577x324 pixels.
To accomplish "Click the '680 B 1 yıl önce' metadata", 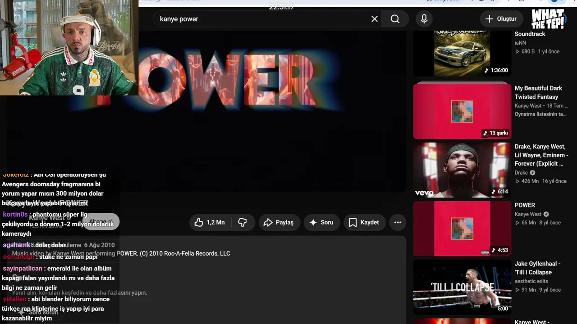I will click(x=537, y=52).
